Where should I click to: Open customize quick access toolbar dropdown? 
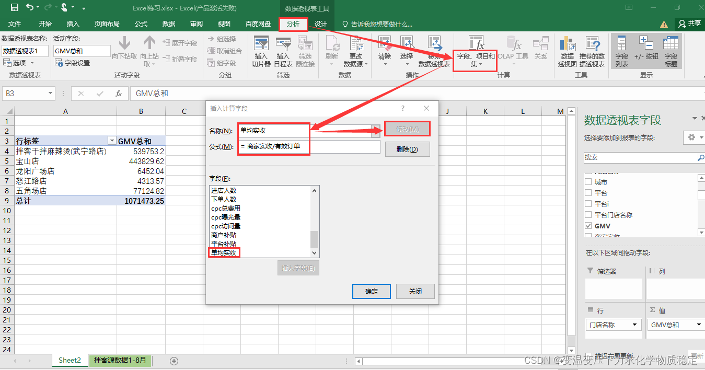click(x=83, y=8)
